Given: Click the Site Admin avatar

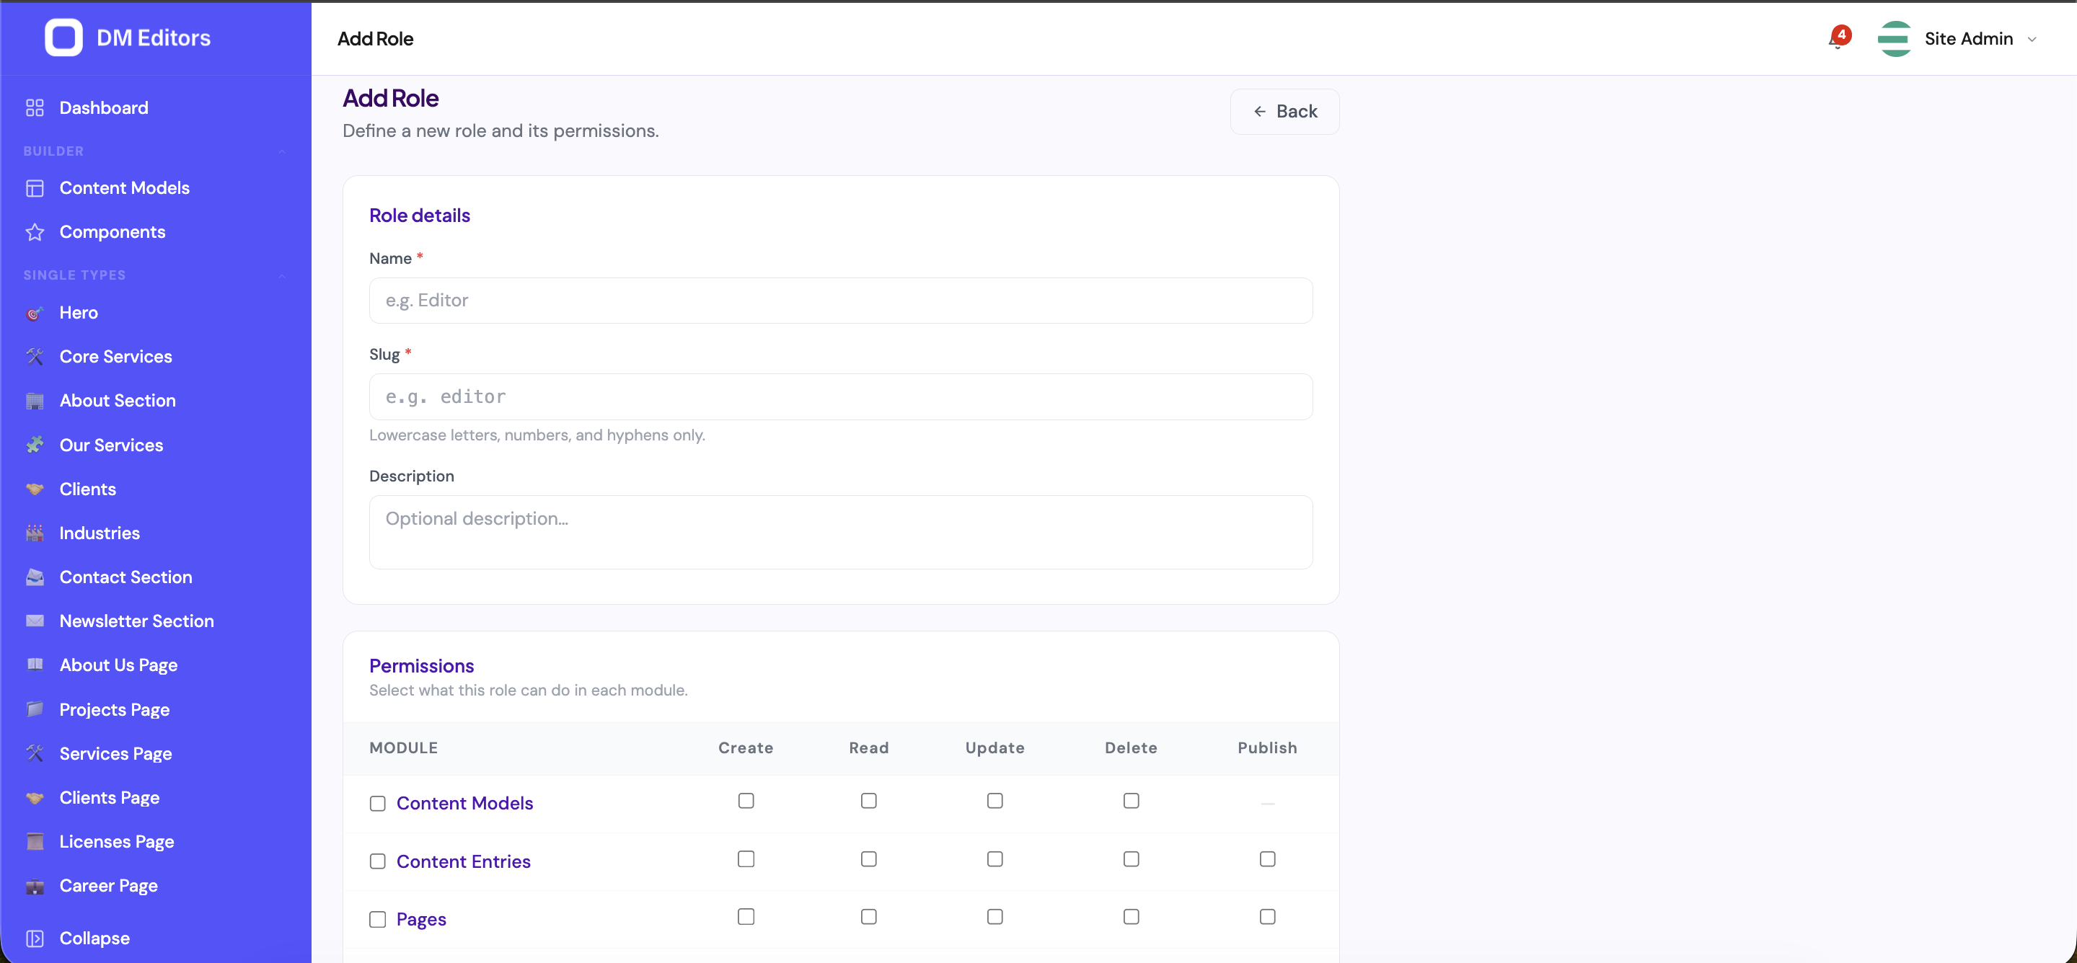Looking at the screenshot, I should 1895,38.
